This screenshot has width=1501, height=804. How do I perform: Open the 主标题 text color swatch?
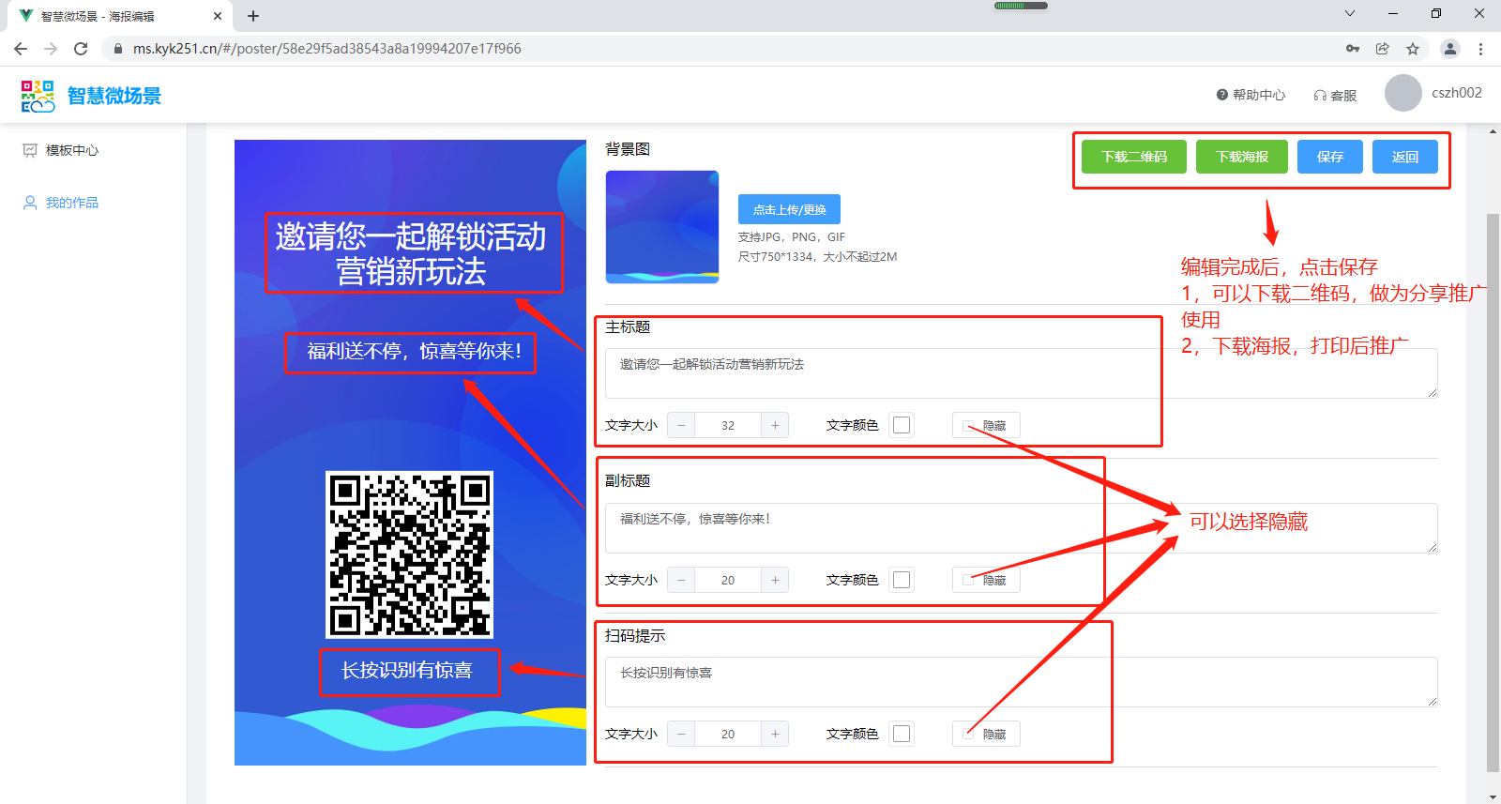pyautogui.click(x=902, y=425)
